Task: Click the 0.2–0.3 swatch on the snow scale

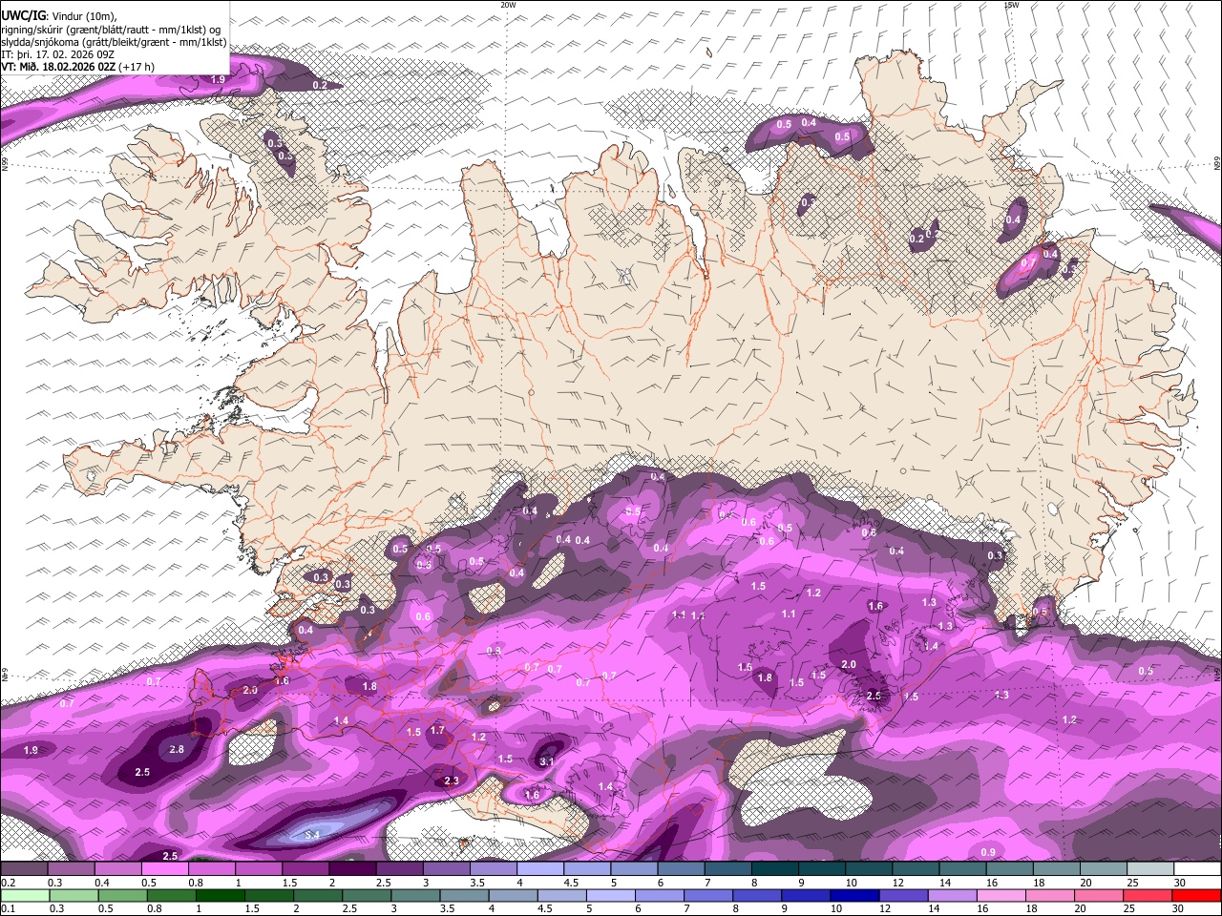Action: click(24, 869)
